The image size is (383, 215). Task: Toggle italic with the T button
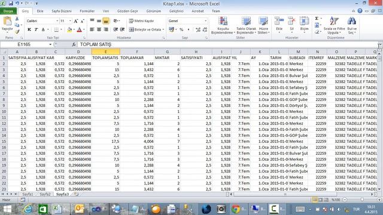click(36, 29)
